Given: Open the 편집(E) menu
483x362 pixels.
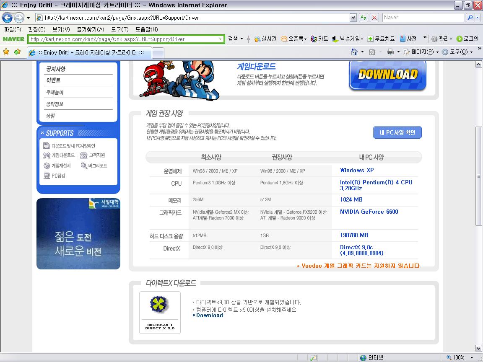Looking at the screenshot, I should click(36, 30).
